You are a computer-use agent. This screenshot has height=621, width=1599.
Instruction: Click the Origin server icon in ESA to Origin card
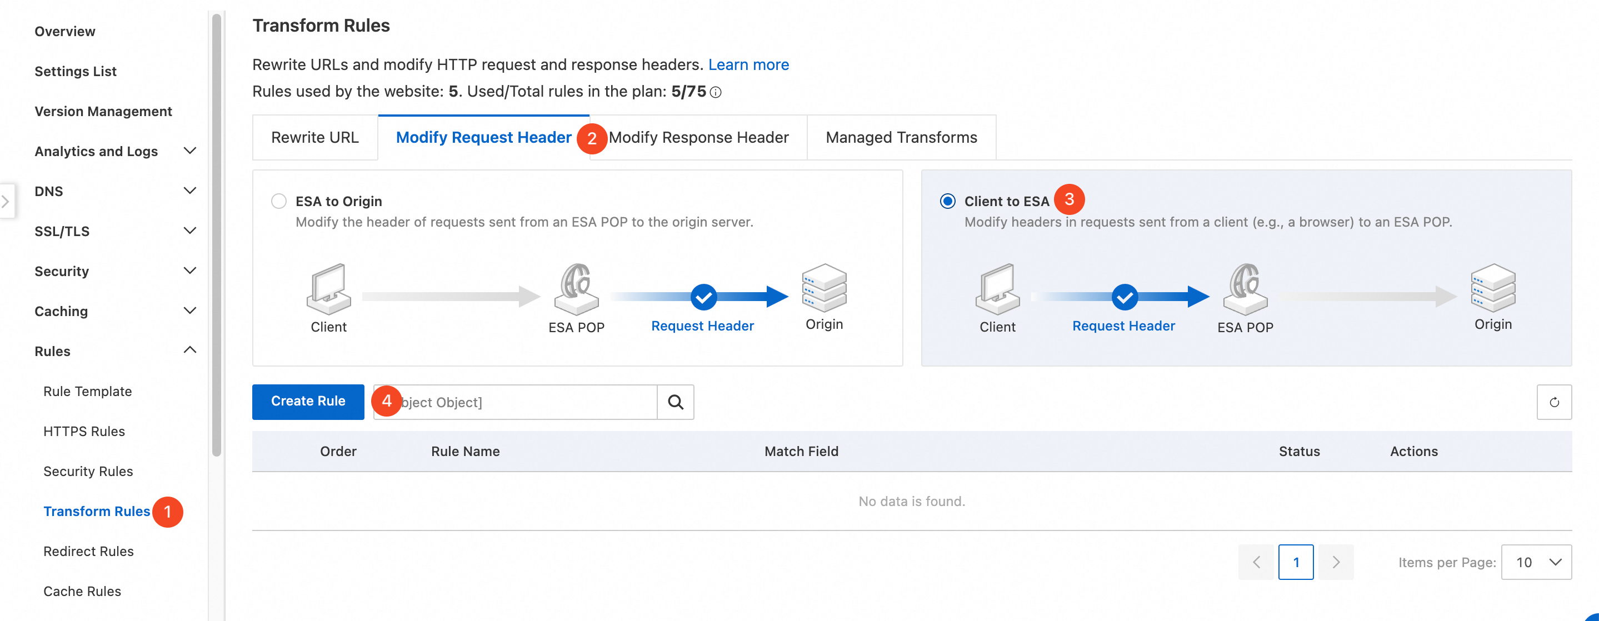point(825,287)
